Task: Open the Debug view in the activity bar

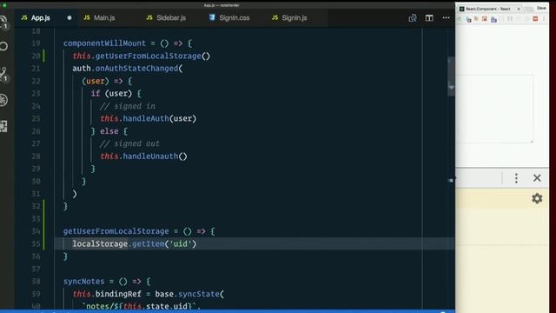Action: (x=3, y=100)
